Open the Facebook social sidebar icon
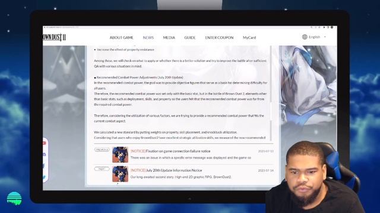This screenshot has height=213, width=380. point(44,166)
